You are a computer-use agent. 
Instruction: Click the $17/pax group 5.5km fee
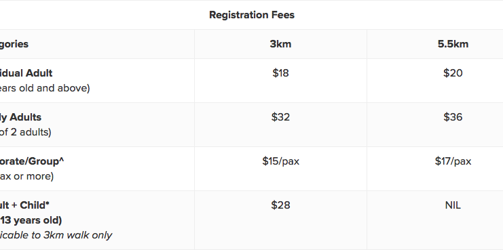453,161
